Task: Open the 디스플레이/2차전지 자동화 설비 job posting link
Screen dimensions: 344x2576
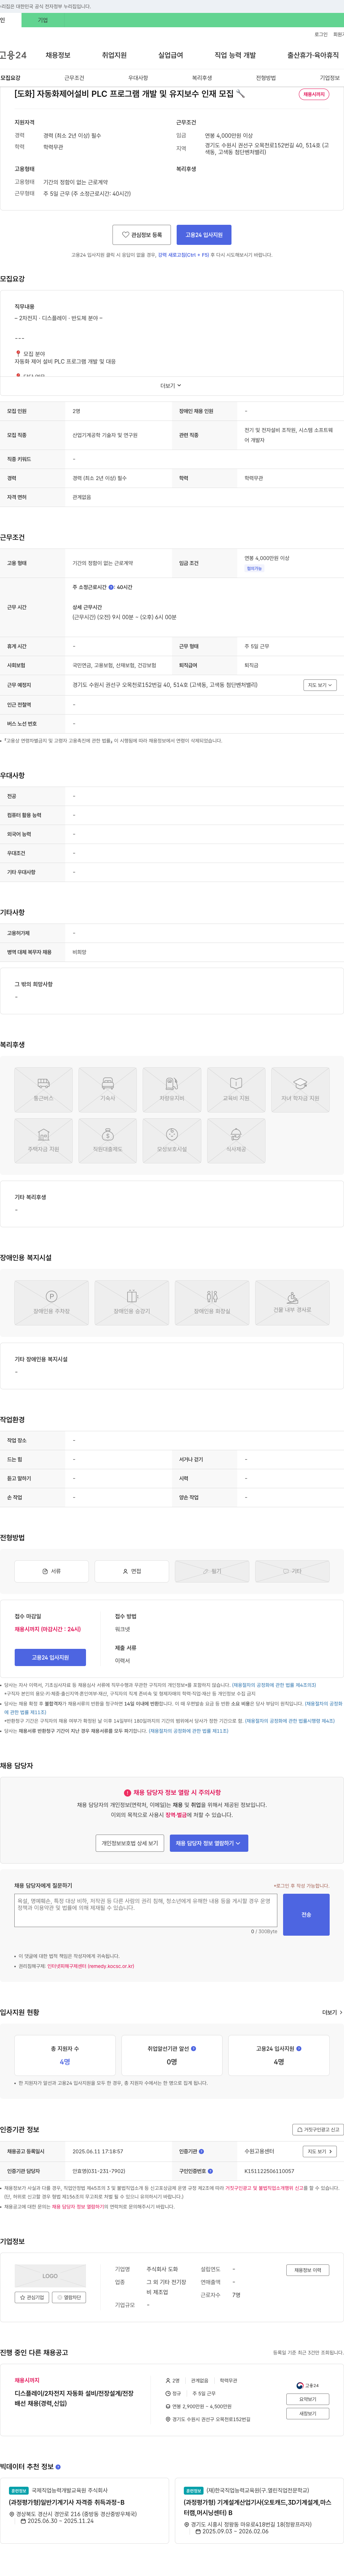Action: click(74, 2398)
